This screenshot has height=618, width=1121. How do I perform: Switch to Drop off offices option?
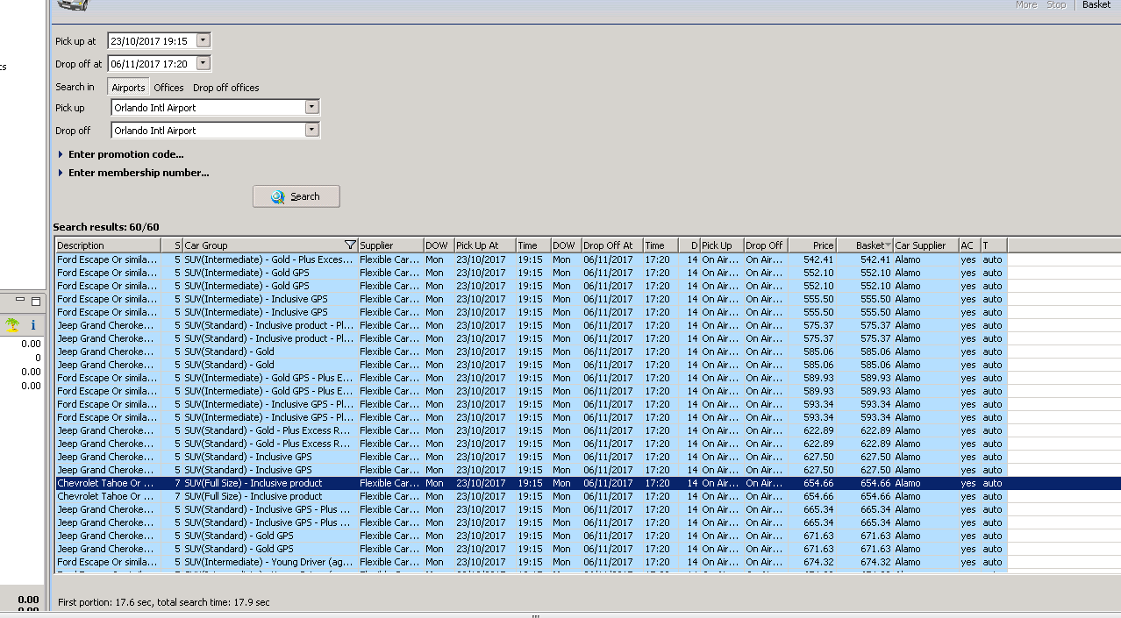point(225,88)
